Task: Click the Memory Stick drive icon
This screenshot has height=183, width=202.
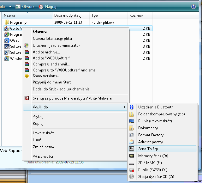Action: (132, 156)
